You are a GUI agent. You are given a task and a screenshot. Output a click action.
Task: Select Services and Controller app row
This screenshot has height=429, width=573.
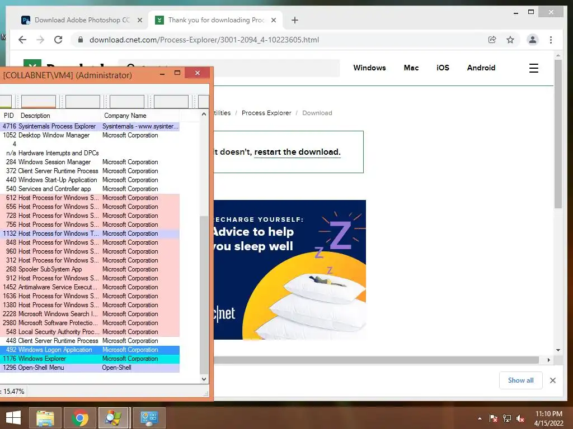[x=90, y=189]
